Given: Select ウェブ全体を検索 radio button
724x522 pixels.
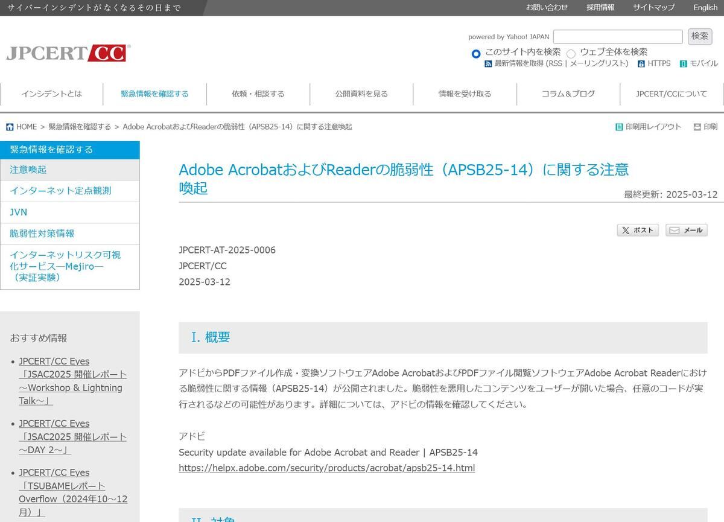Looking at the screenshot, I should tap(571, 54).
